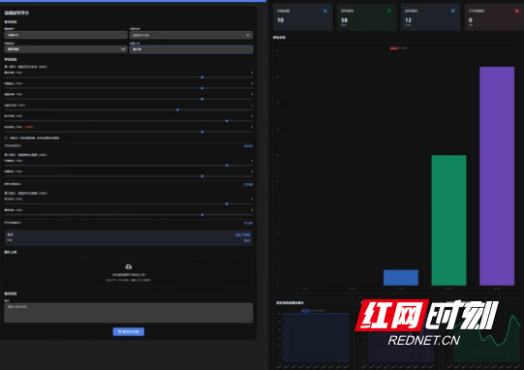
Task: Click the first slider handle in section one
Action: point(202,77)
